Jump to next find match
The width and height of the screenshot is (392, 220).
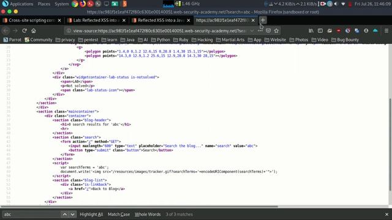72,215
